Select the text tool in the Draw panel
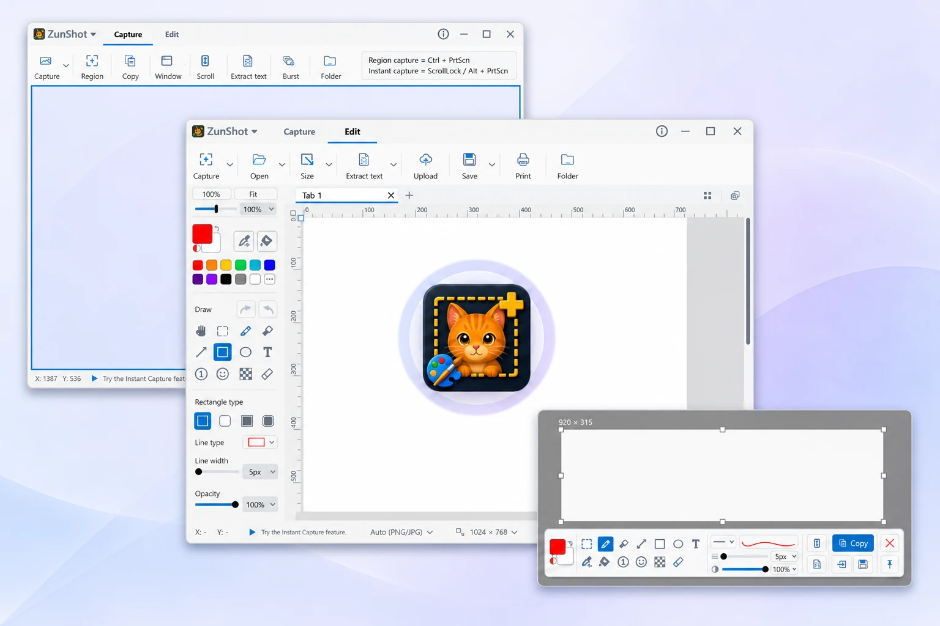The height and width of the screenshot is (626, 940). [x=267, y=352]
